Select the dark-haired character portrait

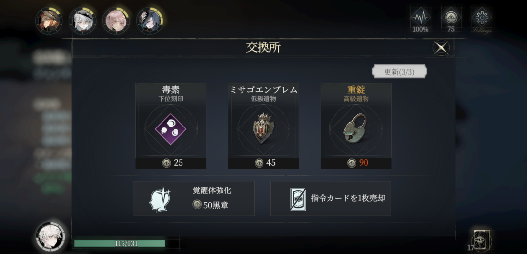point(150,21)
